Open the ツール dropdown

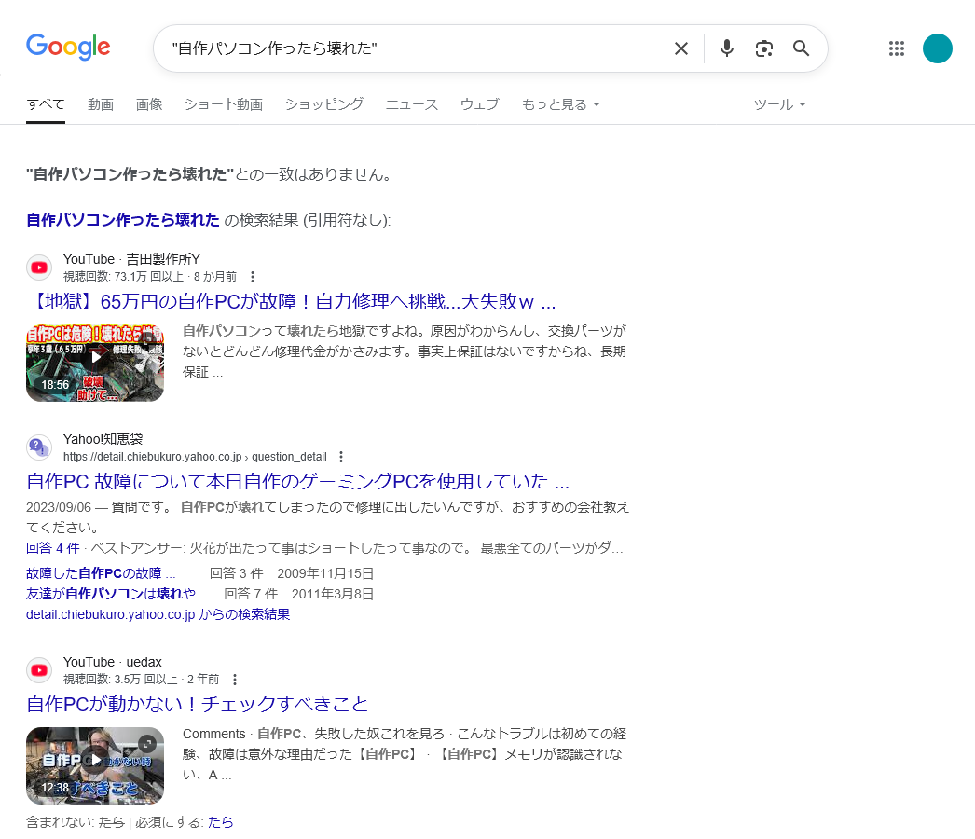[x=779, y=104]
